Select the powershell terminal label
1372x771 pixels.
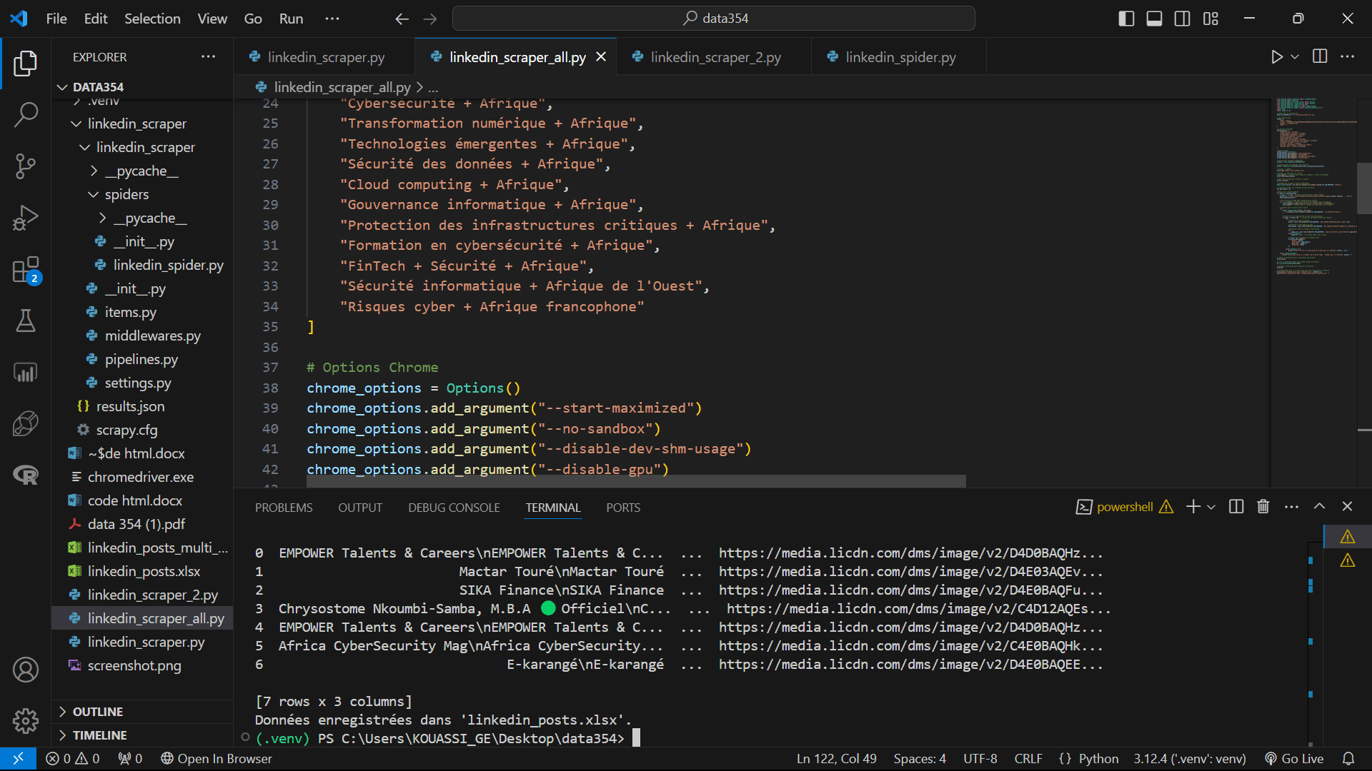1124,507
